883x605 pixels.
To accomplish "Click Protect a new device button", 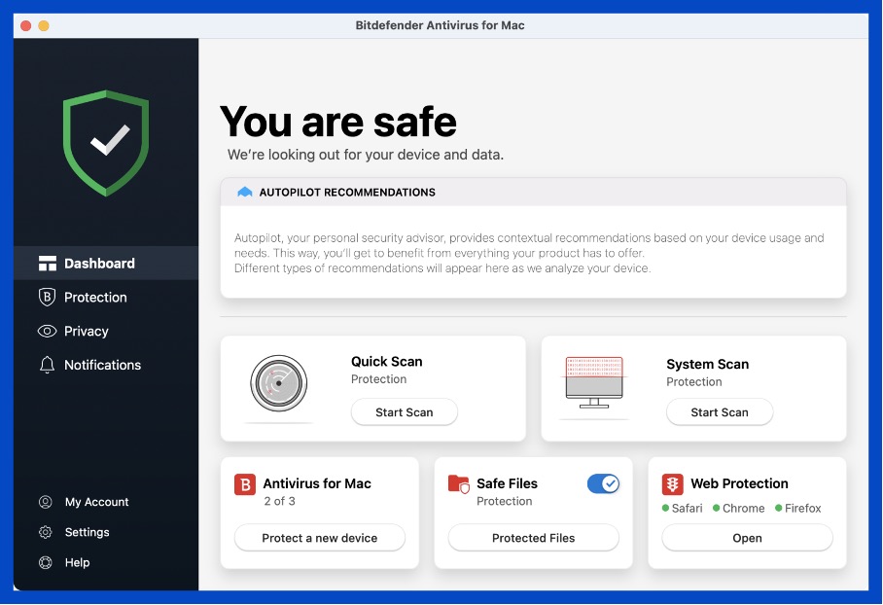I will pyautogui.click(x=319, y=538).
